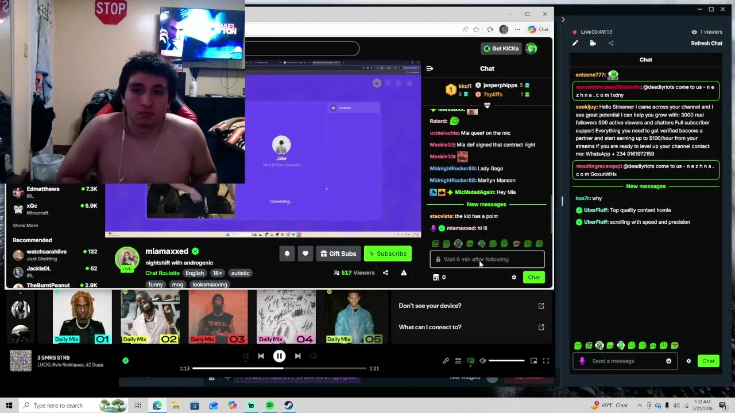The height and width of the screenshot is (413, 735).
Task: Toggle repeat in Spotify player
Action: pos(313,356)
